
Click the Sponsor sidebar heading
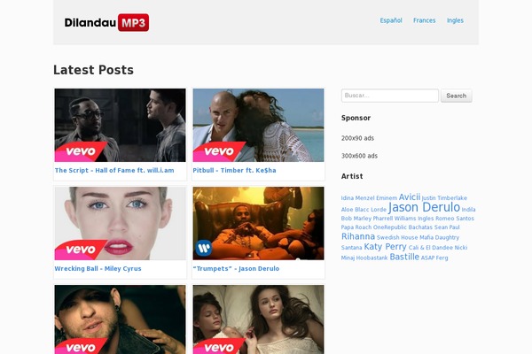356,118
